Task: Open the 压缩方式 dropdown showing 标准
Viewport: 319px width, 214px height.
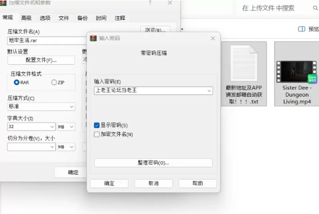Action: tap(41, 107)
